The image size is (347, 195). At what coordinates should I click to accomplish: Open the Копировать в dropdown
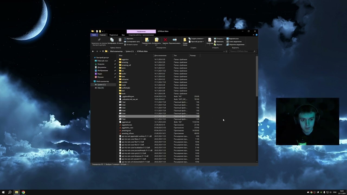click(x=156, y=41)
